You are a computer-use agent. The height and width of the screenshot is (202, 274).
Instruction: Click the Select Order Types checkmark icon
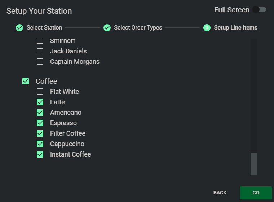(107, 28)
